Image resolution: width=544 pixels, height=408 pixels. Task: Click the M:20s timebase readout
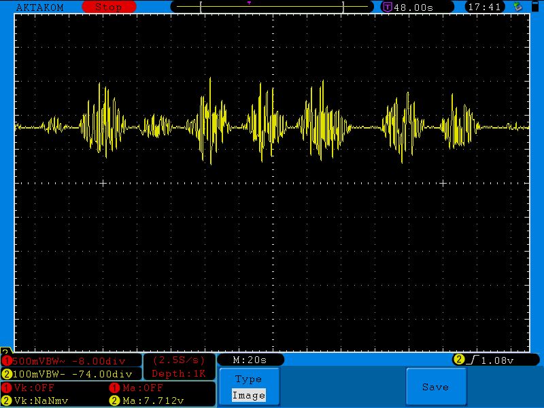tap(250, 360)
